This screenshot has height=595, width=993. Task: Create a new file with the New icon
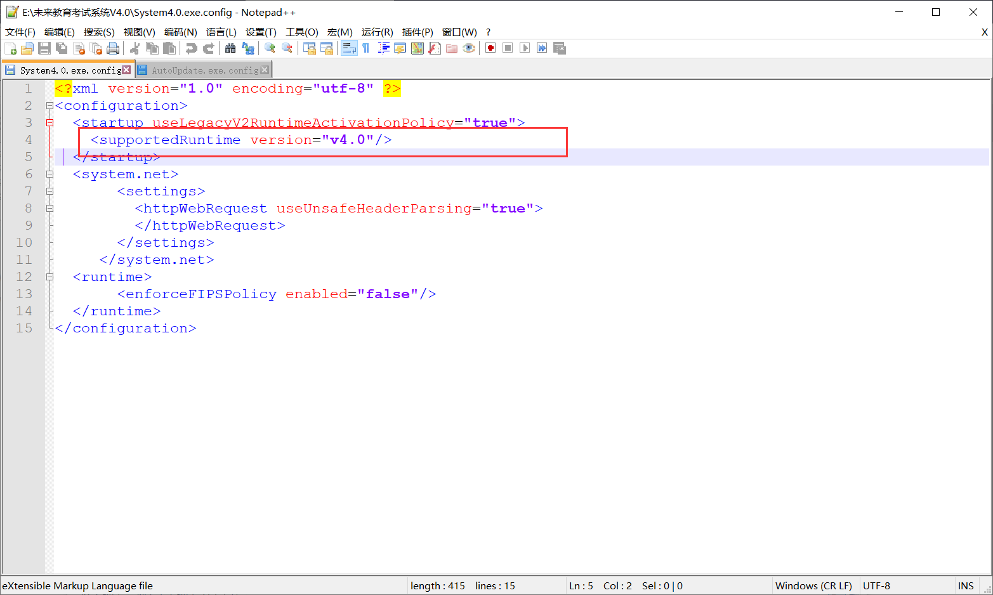pyautogui.click(x=10, y=48)
